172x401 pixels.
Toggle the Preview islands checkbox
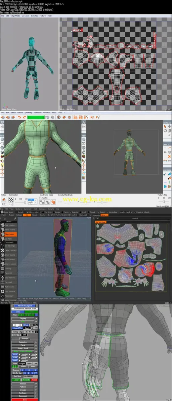[x=135, y=212]
